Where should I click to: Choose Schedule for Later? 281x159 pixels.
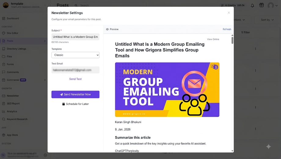tap(75, 104)
